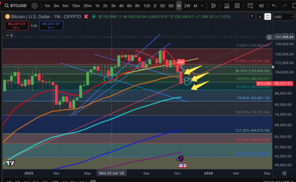Select the 8h interval
This screenshot has height=182, width=296.
coord(137,6)
